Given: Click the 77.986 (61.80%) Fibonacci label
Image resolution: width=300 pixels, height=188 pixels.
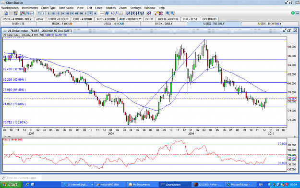Looking at the screenshot, I should [14, 90].
